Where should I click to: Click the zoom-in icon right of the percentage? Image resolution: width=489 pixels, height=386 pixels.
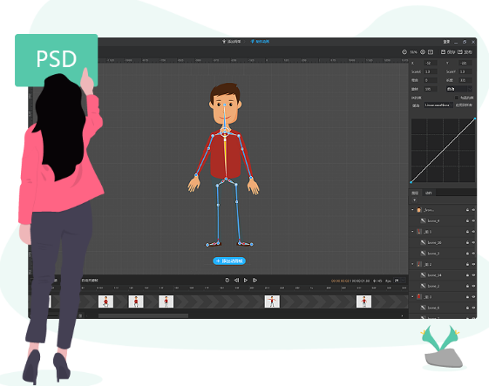pos(423,52)
